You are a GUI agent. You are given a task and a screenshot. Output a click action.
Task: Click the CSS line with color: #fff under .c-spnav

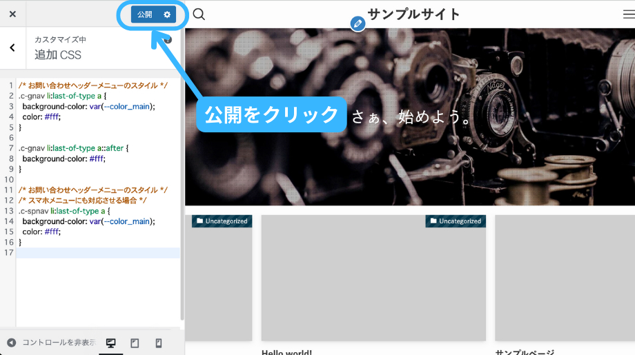41,232
